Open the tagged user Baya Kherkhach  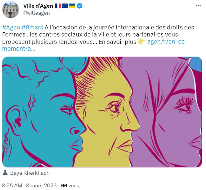(x=30, y=173)
